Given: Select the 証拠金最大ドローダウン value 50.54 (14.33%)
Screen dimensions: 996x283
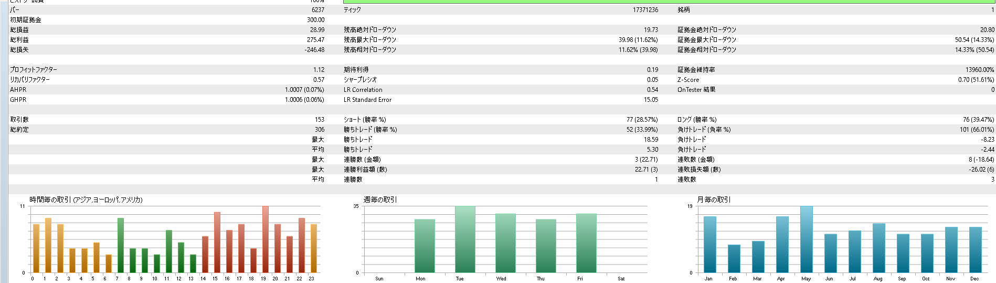Looking at the screenshot, I should coord(974,40).
